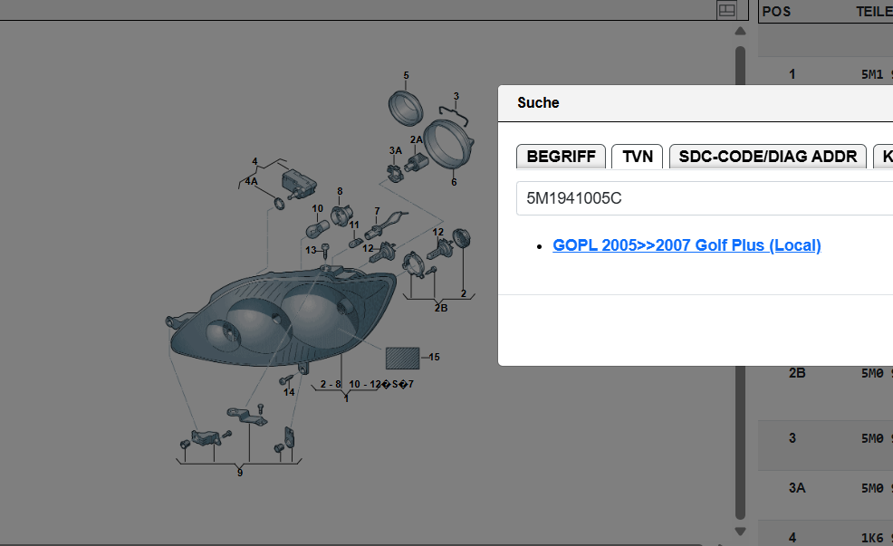Viewport: 893px width, 546px height.
Task: Click the vertical scrollbar thumb of the diagram
Action: (x=740, y=283)
